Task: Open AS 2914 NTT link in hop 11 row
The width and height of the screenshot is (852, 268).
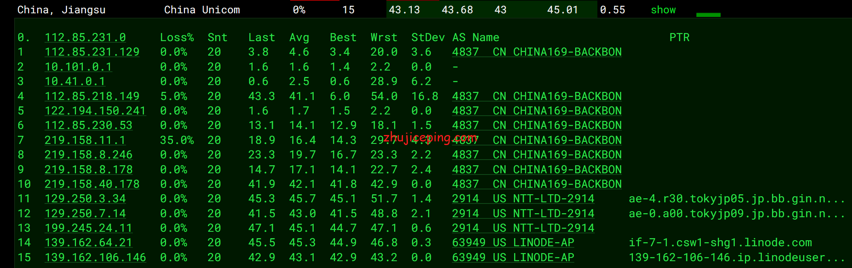Action: click(523, 199)
